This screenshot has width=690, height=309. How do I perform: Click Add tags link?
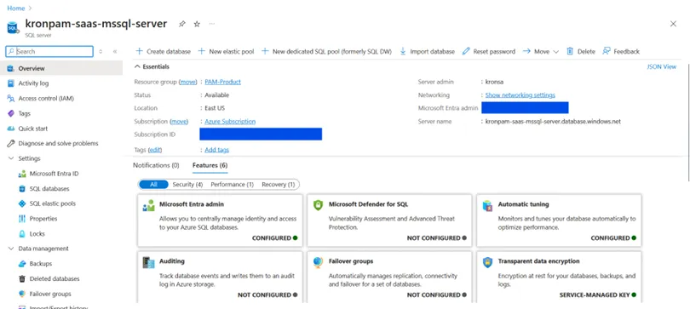pos(217,150)
